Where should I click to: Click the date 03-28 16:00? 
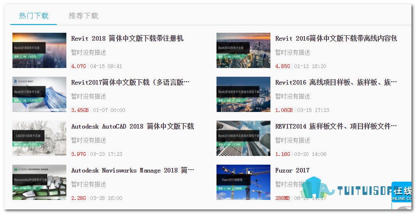click(x=106, y=198)
